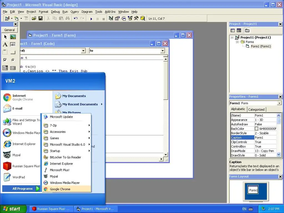Select the Pointer tool in the toolbox
Viewport: 284px width, 213px height.
[x=5, y=37]
